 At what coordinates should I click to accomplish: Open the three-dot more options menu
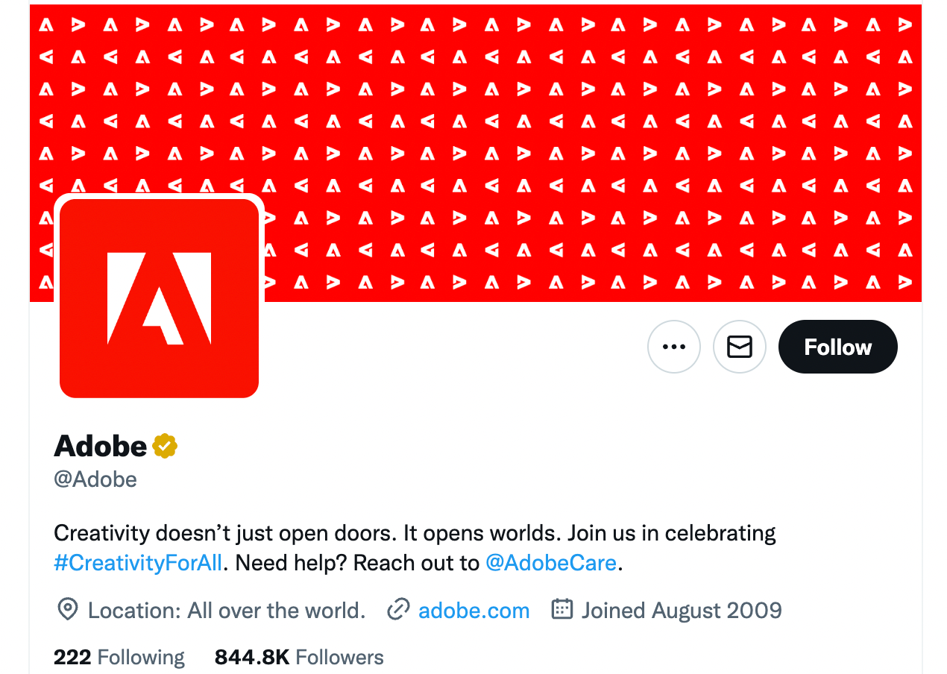point(673,347)
